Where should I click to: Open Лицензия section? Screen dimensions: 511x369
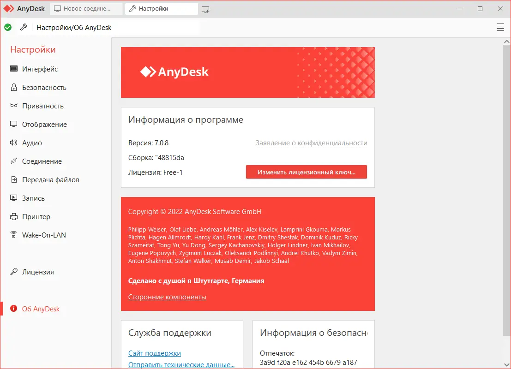coord(38,272)
